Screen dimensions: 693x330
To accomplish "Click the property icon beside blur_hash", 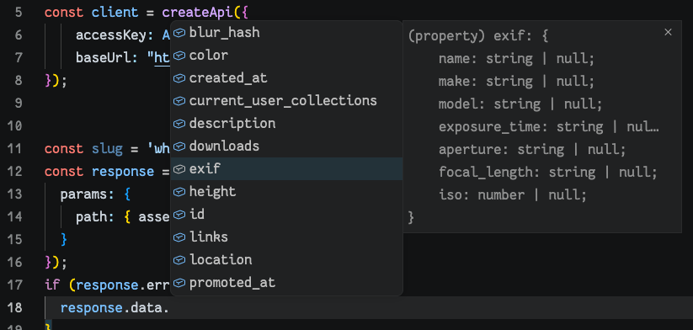I will (x=179, y=33).
